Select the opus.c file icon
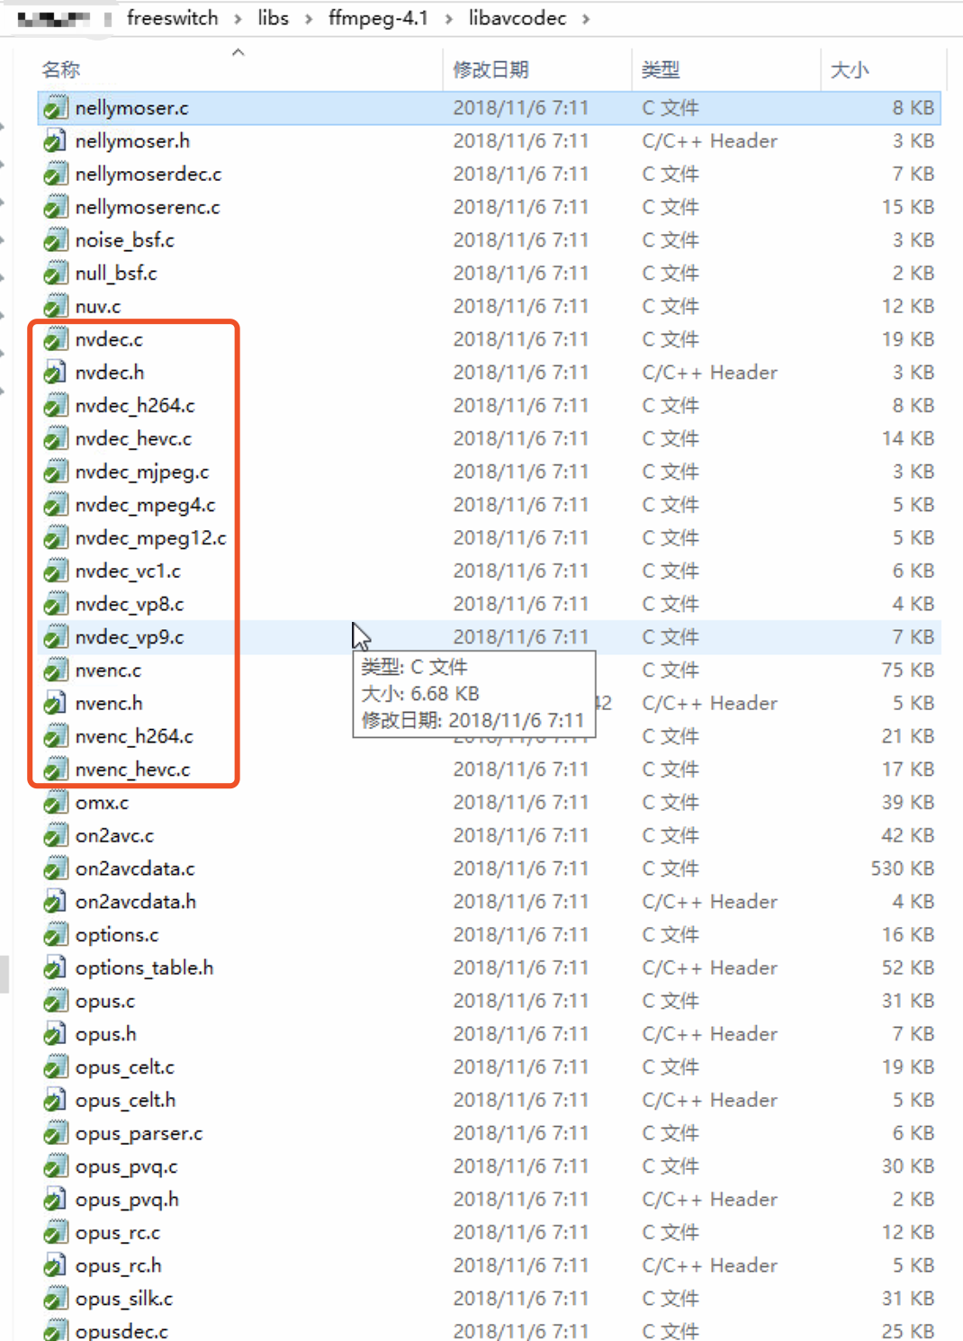963x1341 pixels. click(x=54, y=1000)
